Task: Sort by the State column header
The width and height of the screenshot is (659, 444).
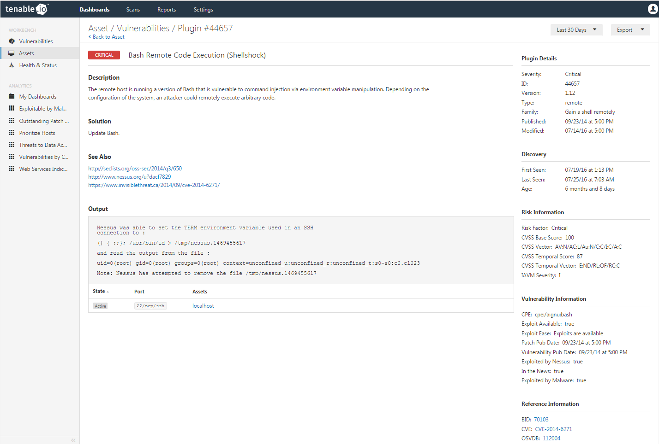Action: [99, 292]
